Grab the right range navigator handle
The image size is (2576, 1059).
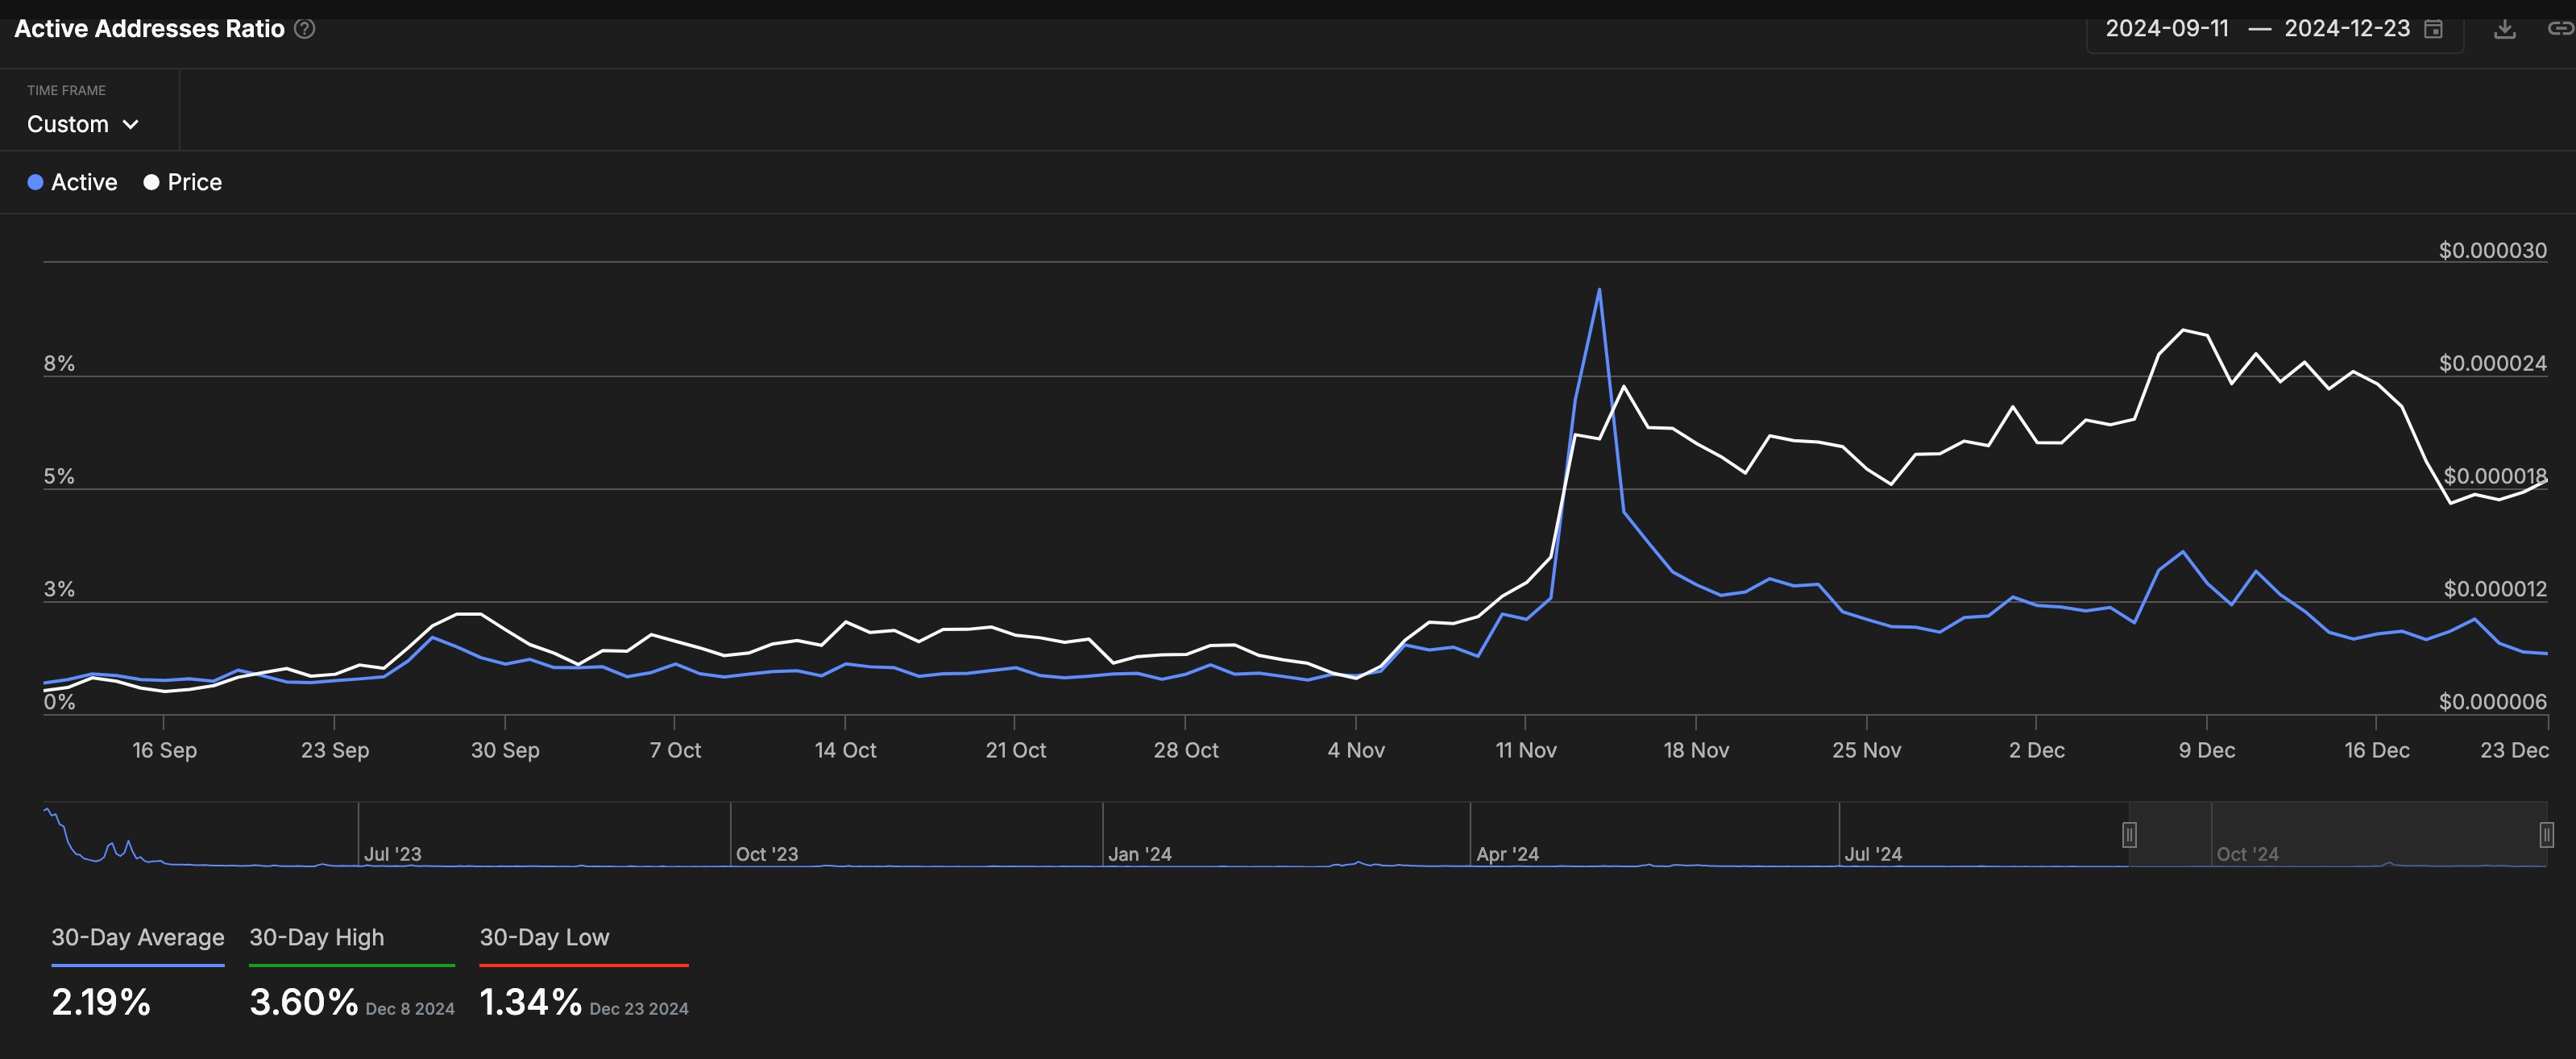pos(2546,834)
